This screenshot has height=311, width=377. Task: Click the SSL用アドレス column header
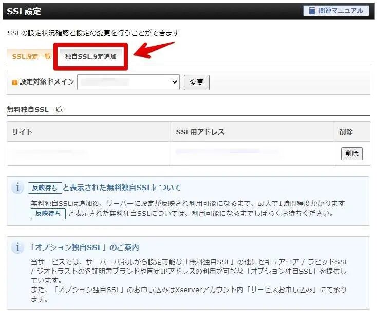click(200, 132)
